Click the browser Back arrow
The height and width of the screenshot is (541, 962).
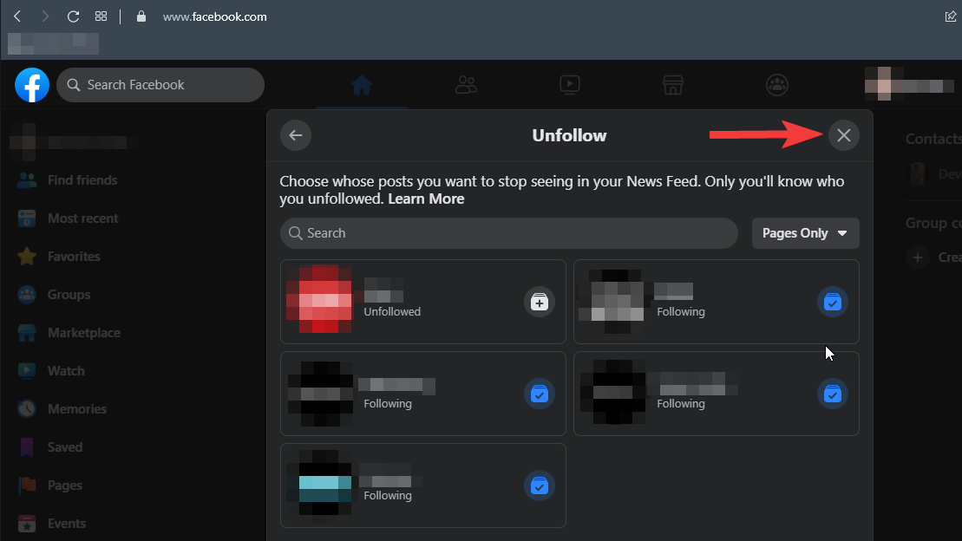17,16
